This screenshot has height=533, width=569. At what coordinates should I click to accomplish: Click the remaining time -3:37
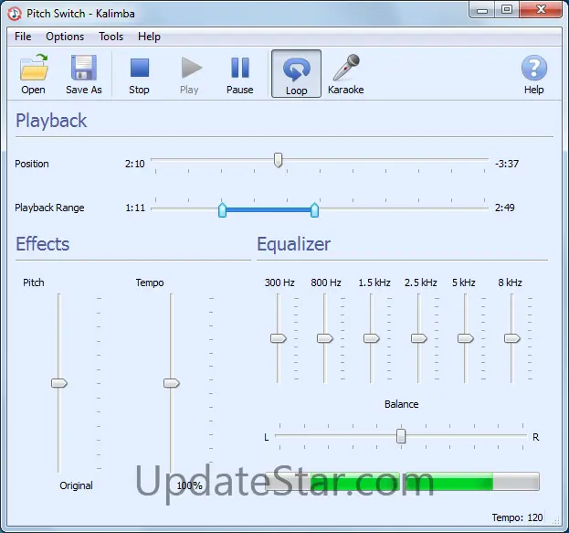pyautogui.click(x=507, y=164)
